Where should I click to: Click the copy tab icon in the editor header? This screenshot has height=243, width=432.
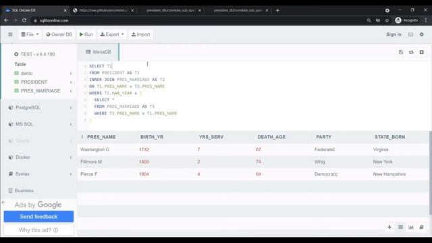click(x=401, y=52)
